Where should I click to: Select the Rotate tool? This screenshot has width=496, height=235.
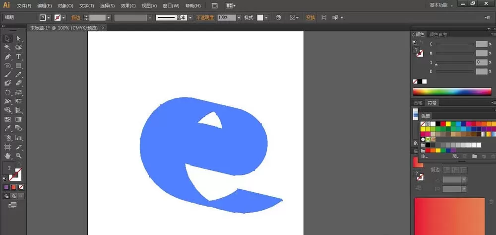(7, 92)
